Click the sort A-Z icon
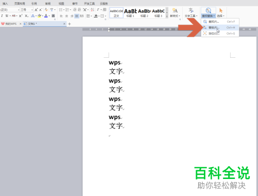 pyautogui.click(x=92, y=10)
